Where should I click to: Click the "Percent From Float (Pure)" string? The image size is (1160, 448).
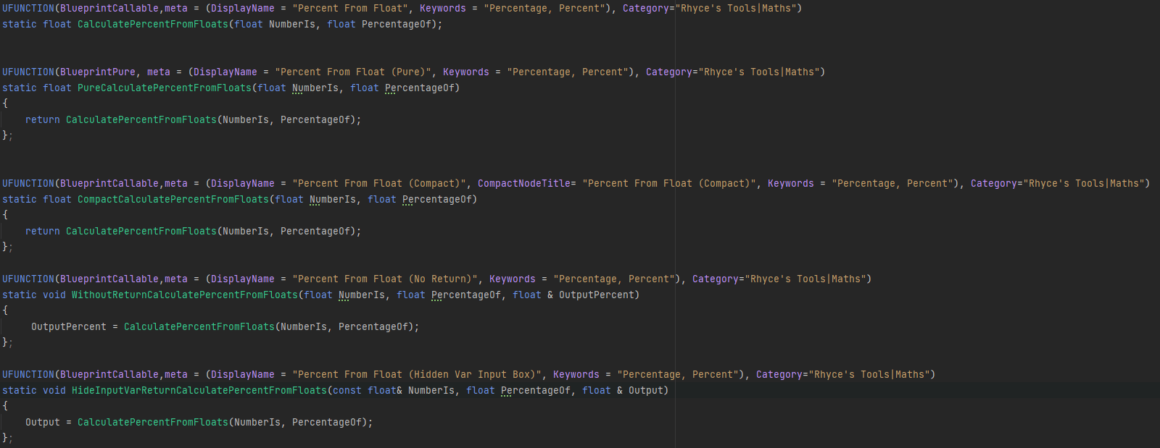(x=353, y=72)
